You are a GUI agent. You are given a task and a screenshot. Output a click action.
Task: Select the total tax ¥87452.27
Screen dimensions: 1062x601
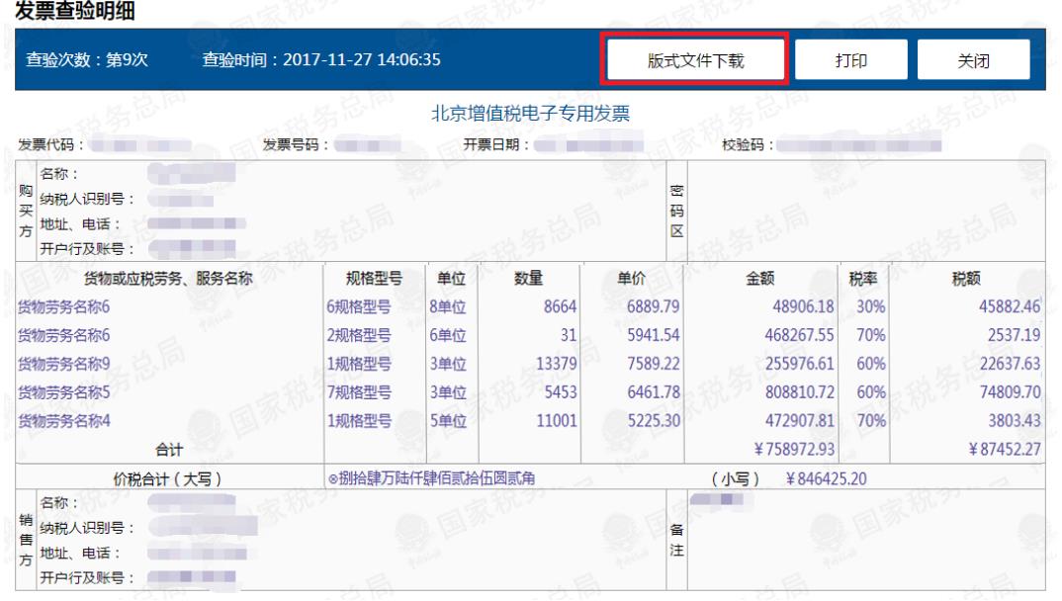click(x=1004, y=450)
